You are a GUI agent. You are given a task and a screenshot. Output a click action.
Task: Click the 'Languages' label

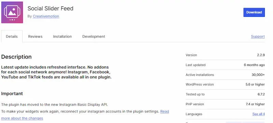tap(194, 114)
